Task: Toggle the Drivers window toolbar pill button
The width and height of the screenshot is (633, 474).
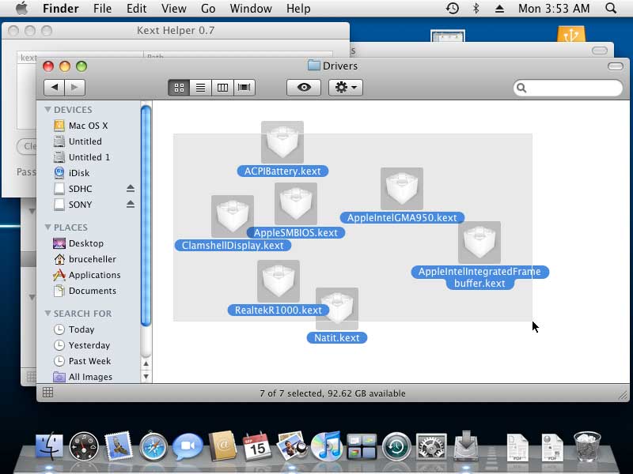Action: (x=616, y=66)
